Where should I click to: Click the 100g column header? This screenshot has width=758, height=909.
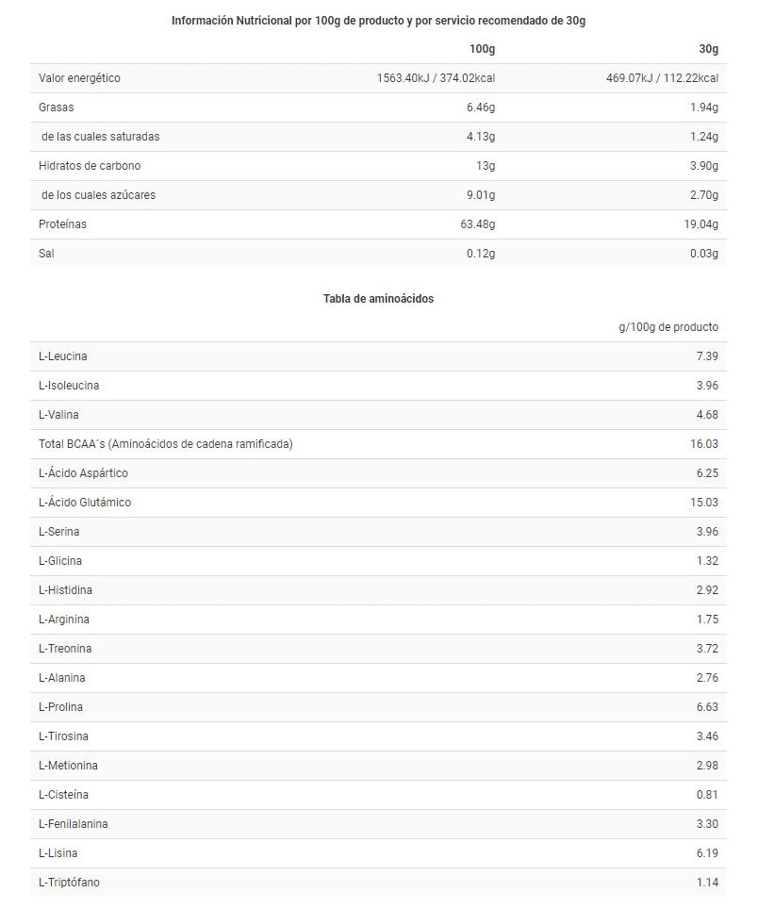482,49
